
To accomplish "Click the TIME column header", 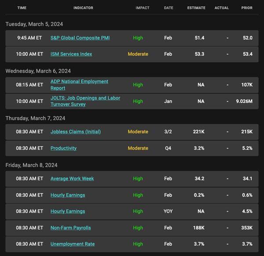I will point(22,8).
